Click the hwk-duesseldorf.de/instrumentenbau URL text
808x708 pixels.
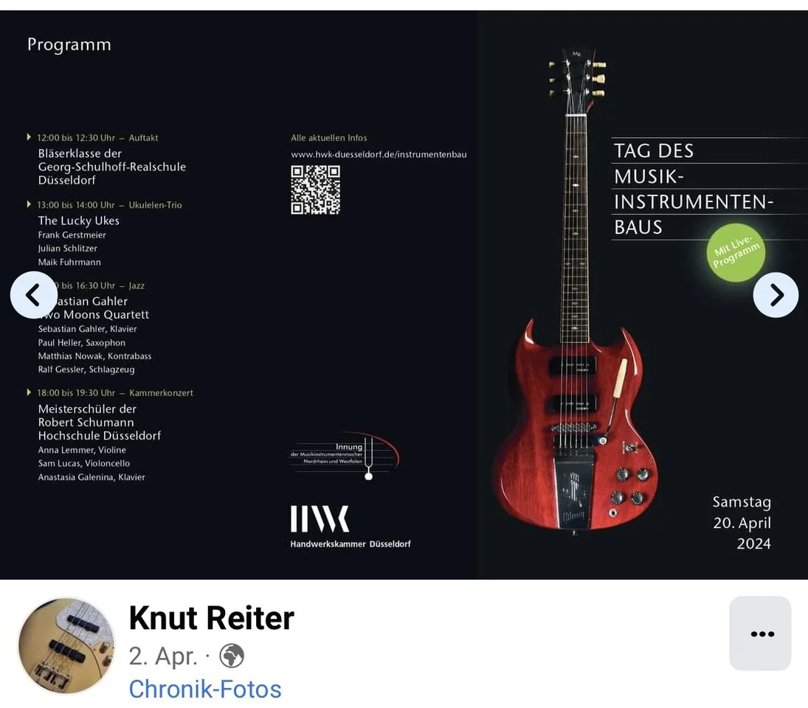point(379,154)
